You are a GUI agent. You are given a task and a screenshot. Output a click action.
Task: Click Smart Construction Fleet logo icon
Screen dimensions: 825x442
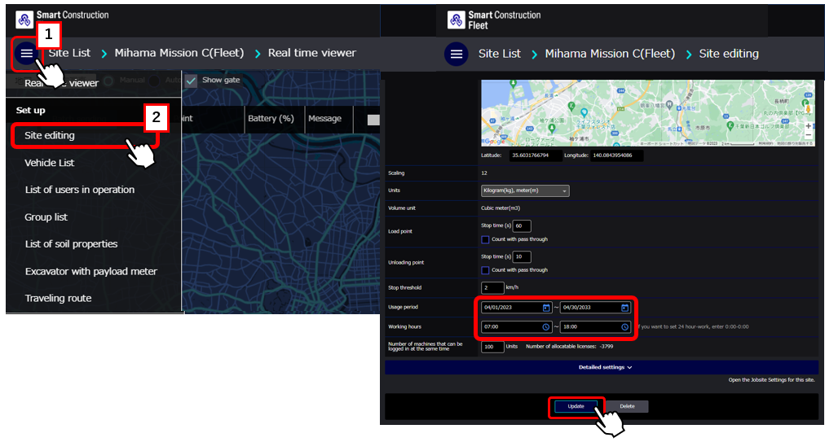(455, 20)
